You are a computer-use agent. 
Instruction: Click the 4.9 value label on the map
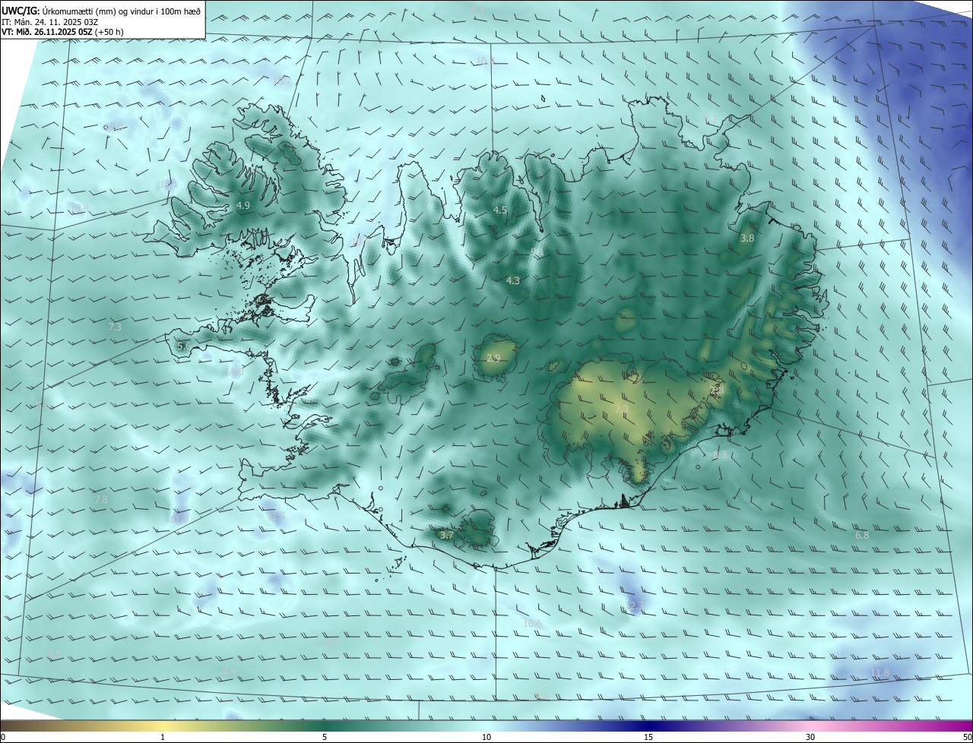(x=243, y=206)
